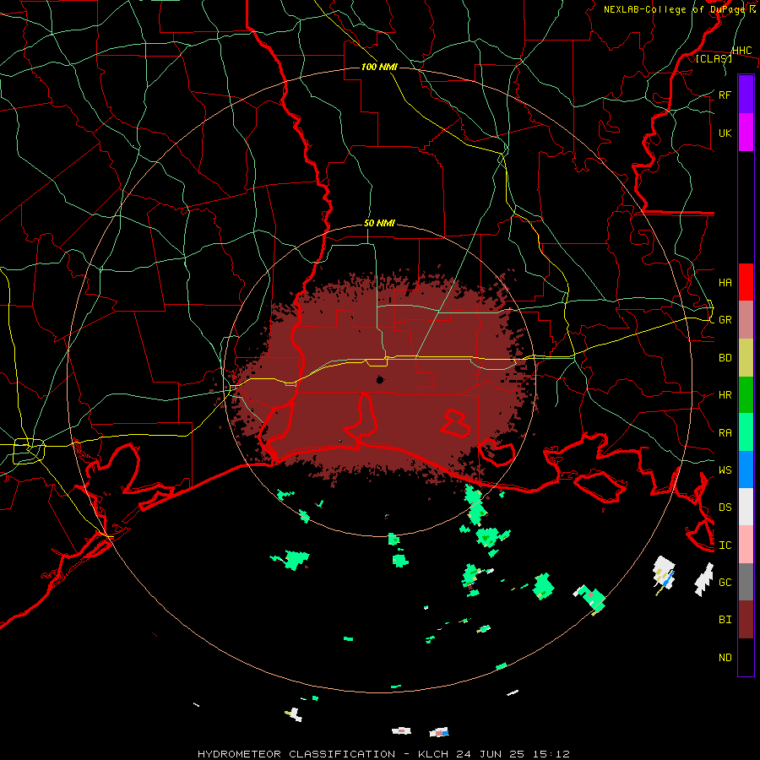Screen dimensions: 760x760
Task: Click the UK magenta legend swatch
Action: 746,133
